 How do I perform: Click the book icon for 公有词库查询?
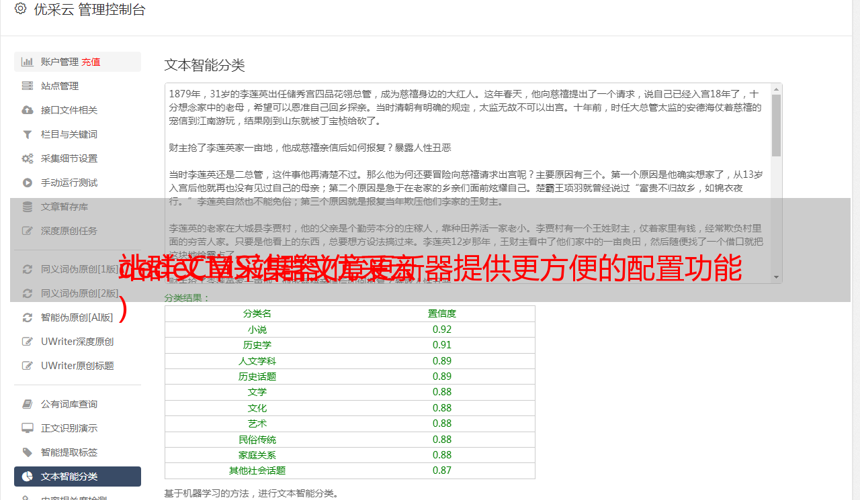(28, 404)
